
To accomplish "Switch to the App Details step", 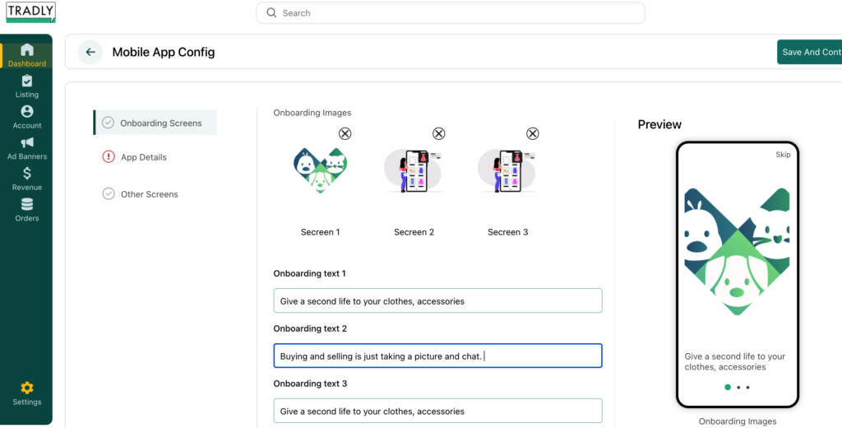I will (x=143, y=157).
